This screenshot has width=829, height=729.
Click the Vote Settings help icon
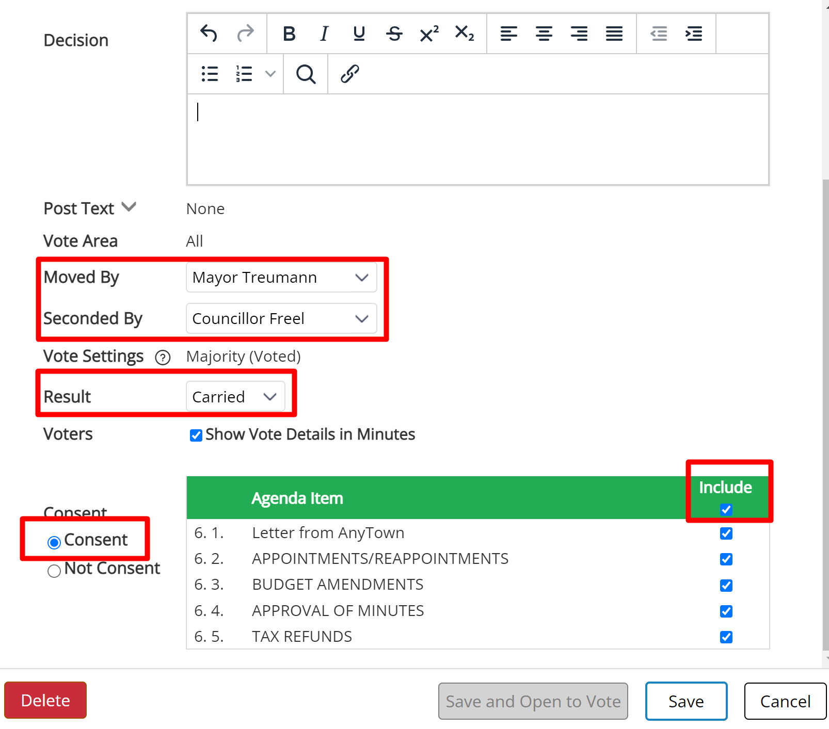click(163, 358)
